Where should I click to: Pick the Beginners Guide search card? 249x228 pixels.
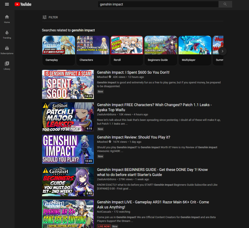(x=161, y=51)
